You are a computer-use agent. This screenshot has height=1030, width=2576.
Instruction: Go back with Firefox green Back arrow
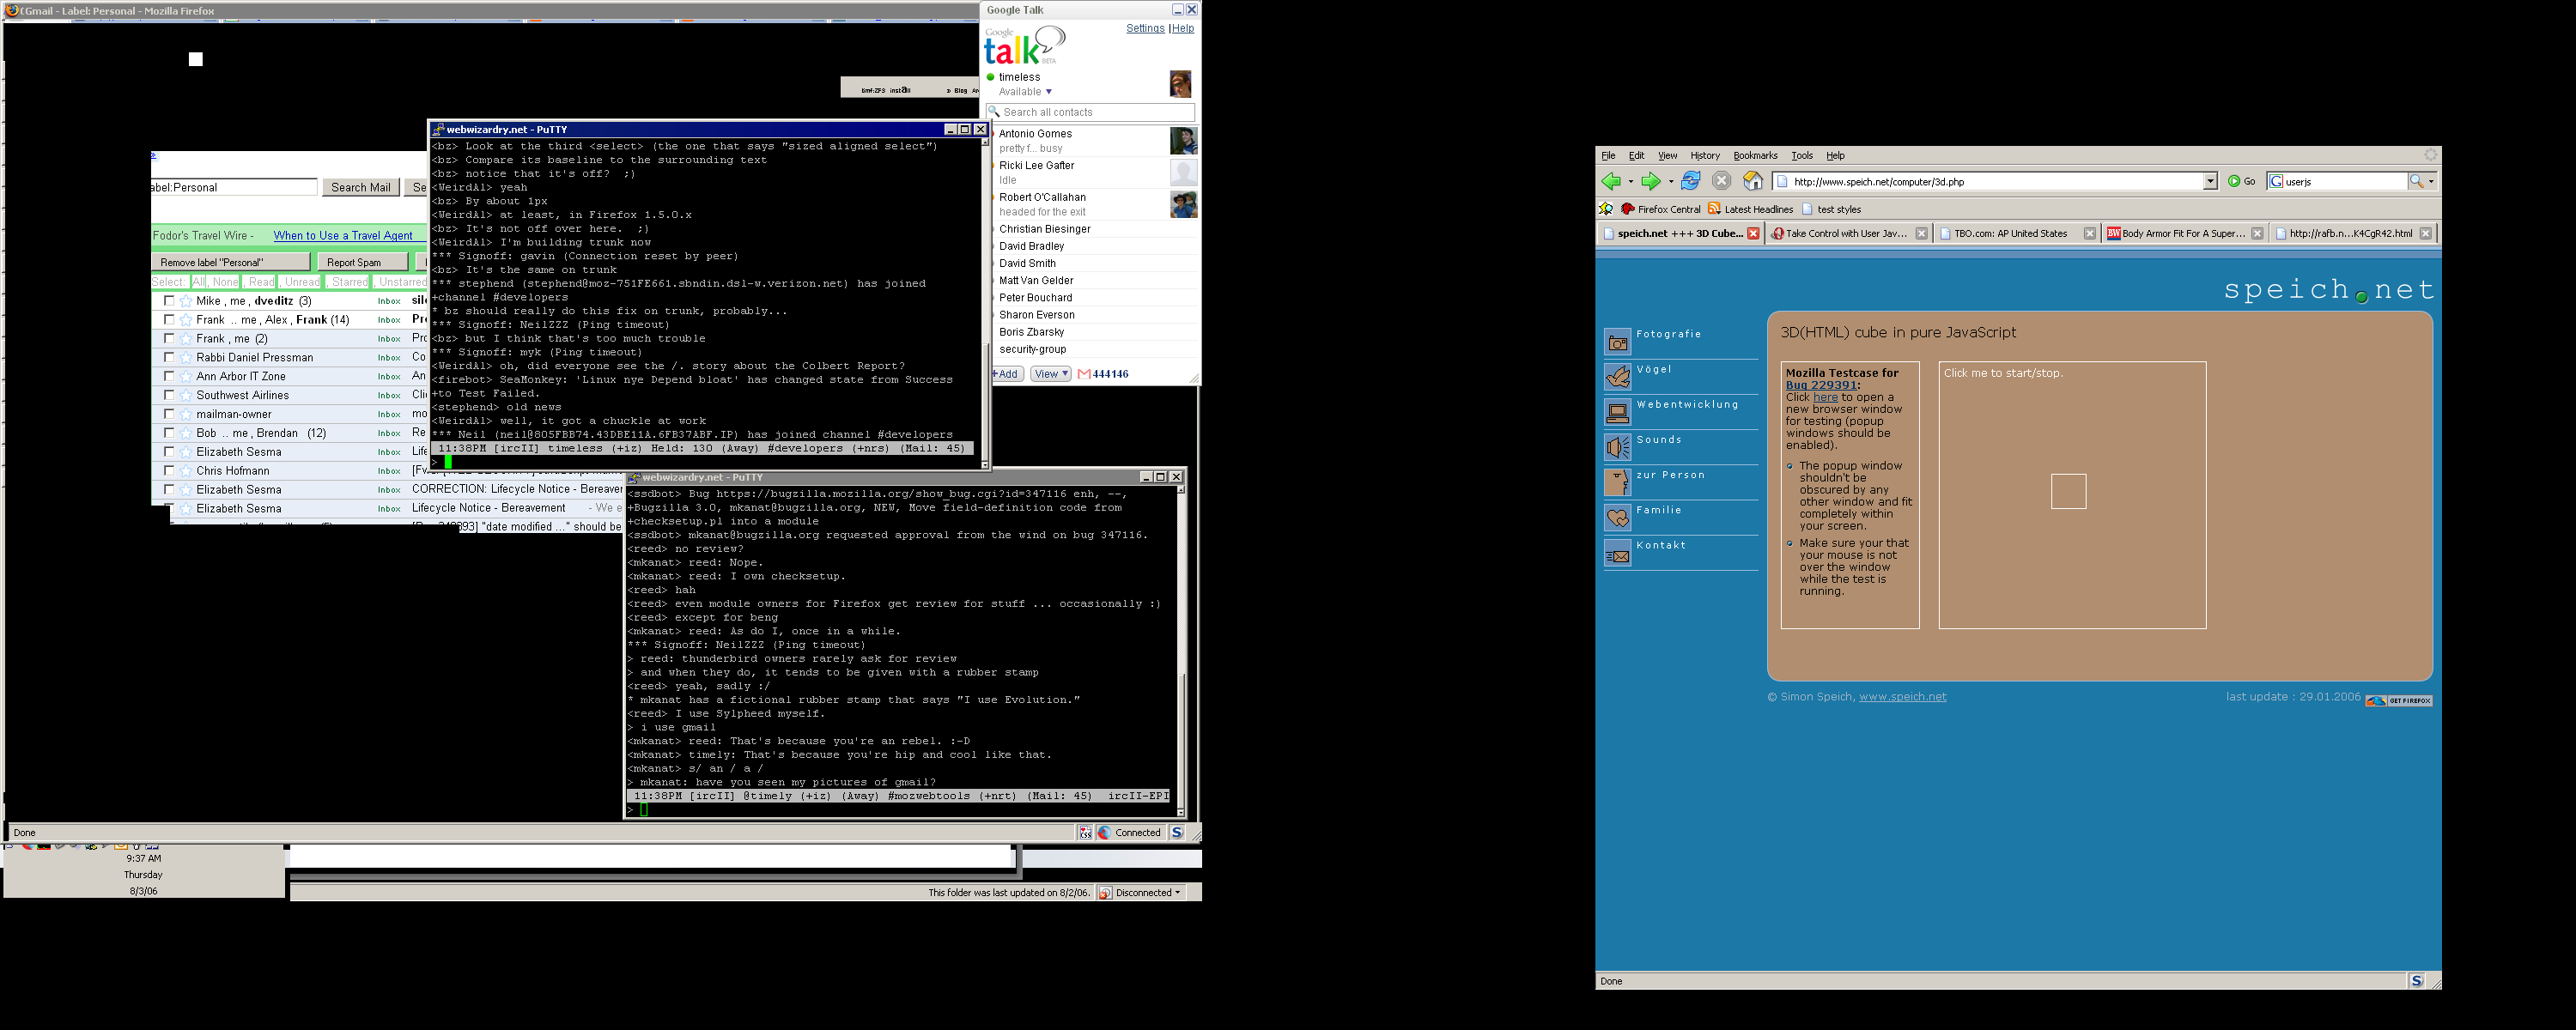click(1610, 181)
